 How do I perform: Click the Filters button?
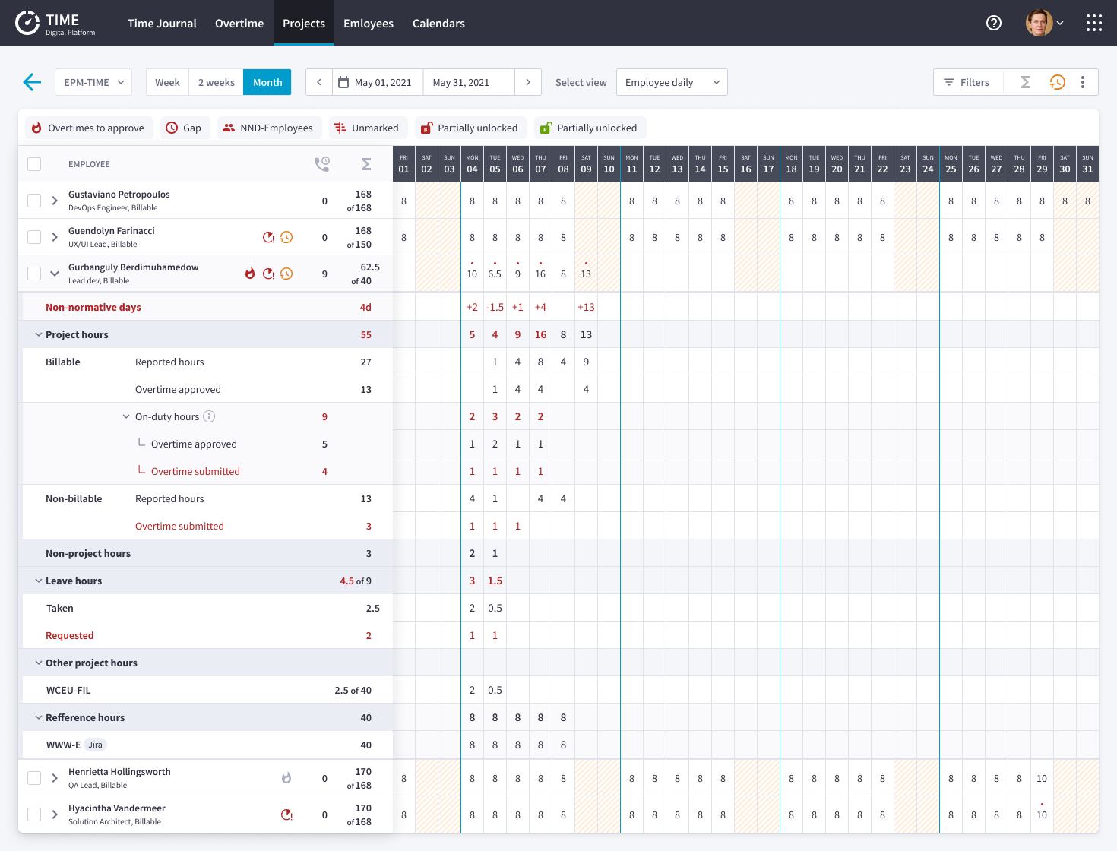pyautogui.click(x=967, y=82)
